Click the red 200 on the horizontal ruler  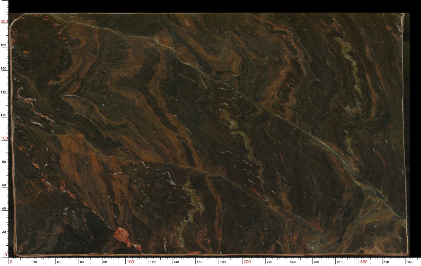coord(247,262)
